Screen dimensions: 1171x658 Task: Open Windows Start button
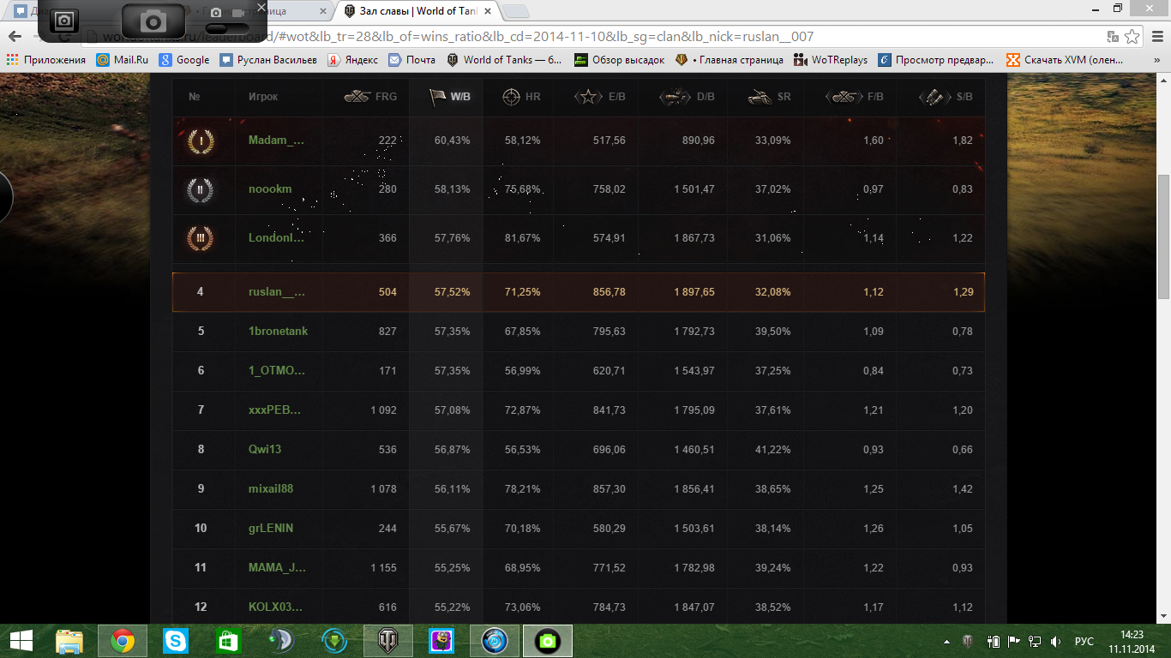click(x=21, y=641)
